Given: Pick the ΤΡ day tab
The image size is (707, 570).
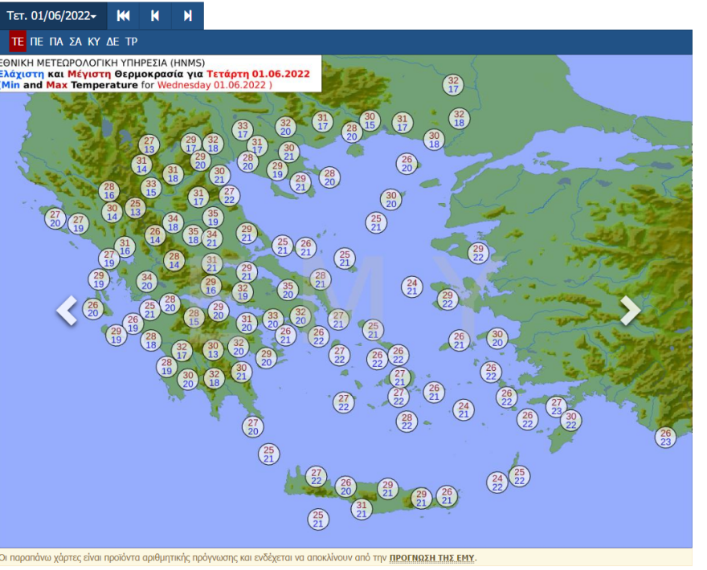Looking at the screenshot, I should coord(132,42).
